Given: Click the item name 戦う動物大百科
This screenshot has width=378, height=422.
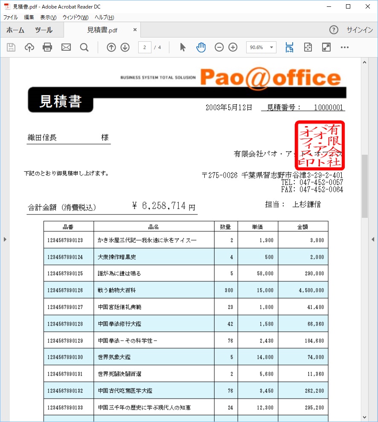Looking at the screenshot, I should pos(116,290).
